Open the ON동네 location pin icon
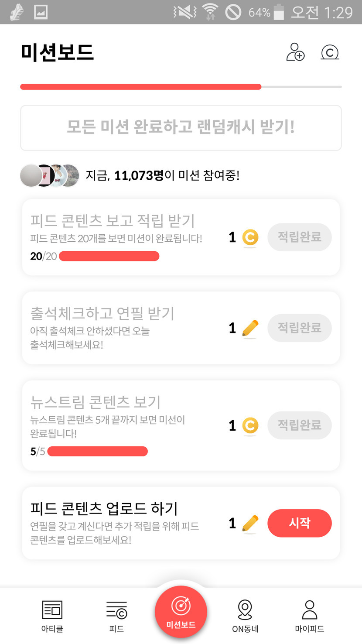Image resolution: width=362 pixels, height=644 pixels. pos(245,610)
